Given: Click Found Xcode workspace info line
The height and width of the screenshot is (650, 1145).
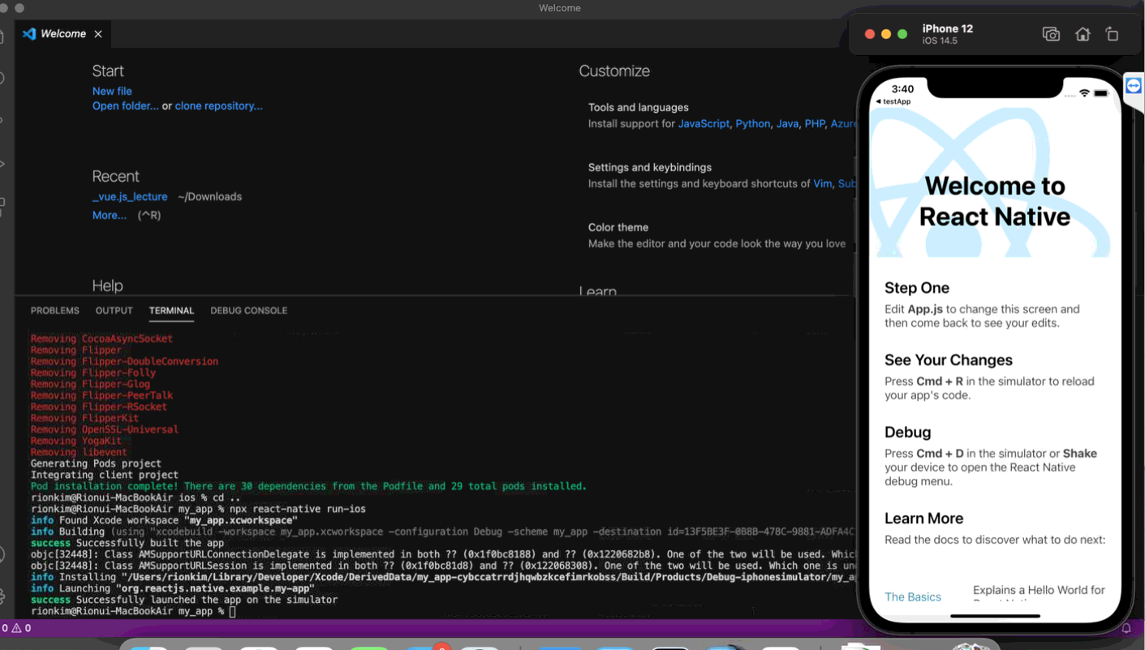Looking at the screenshot, I should (164, 520).
